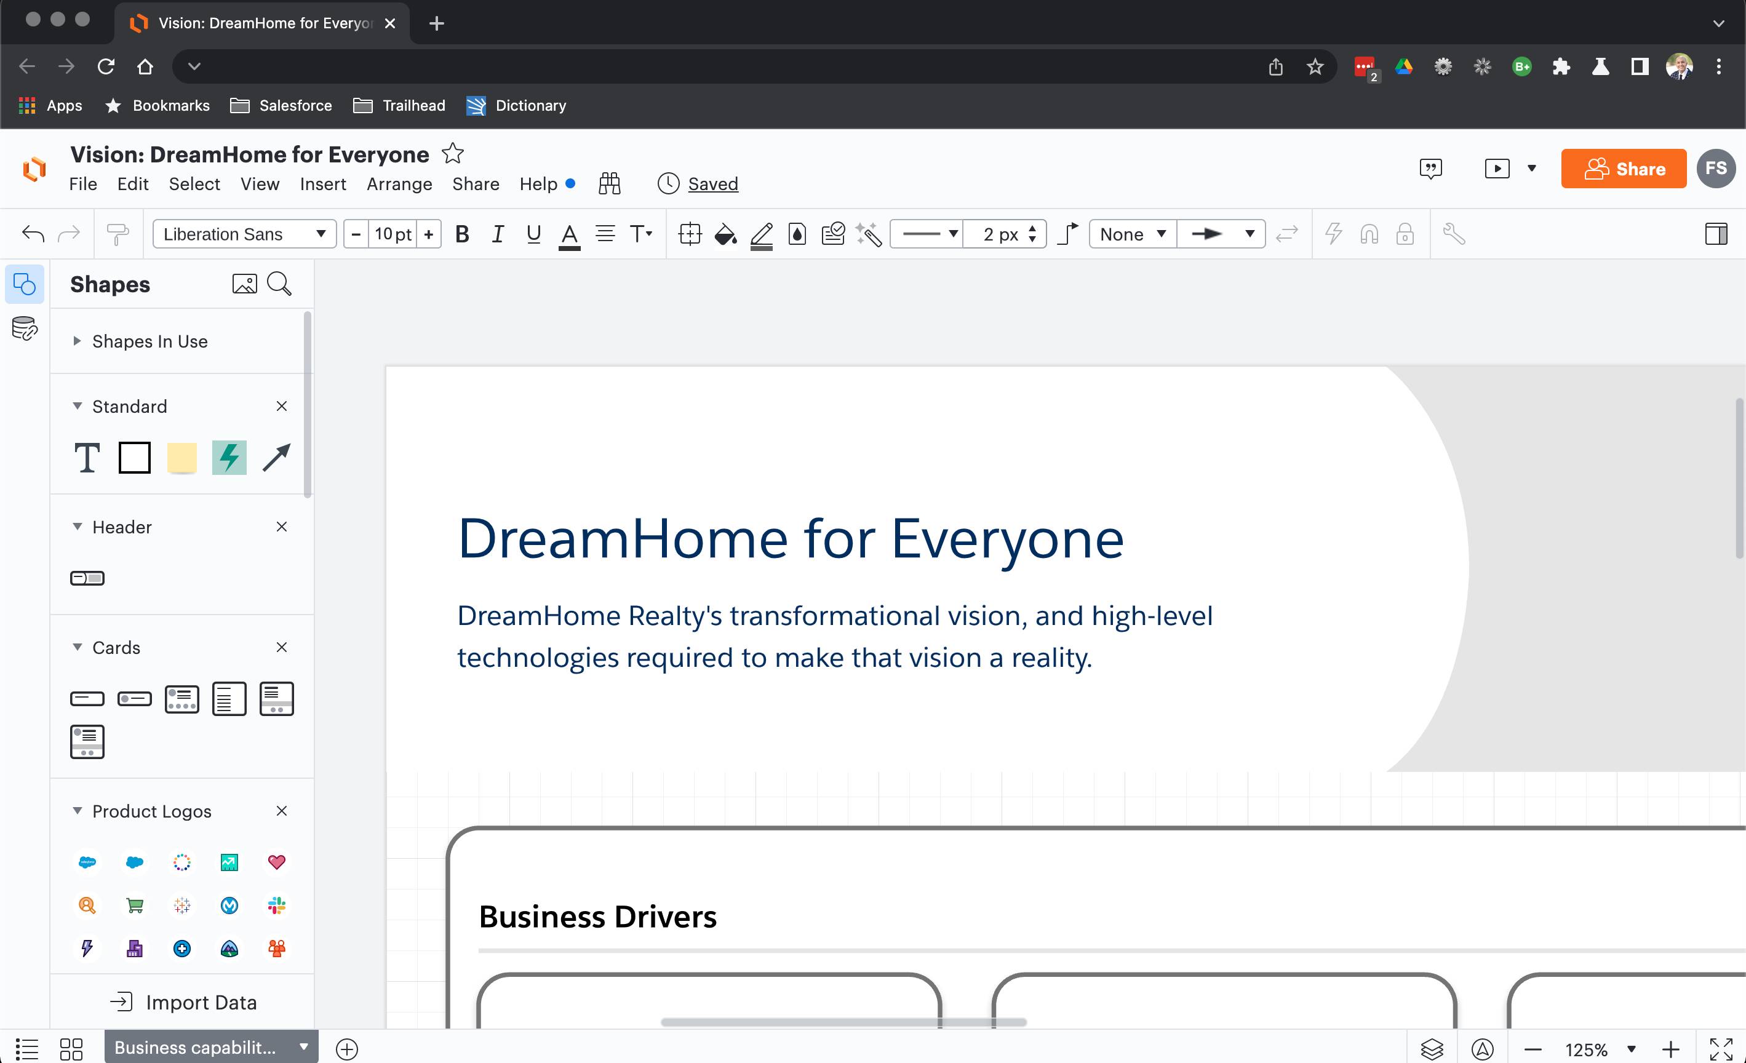Screen dimensions: 1746x1063
Task: Open the Insert menu
Action: tap(322, 185)
